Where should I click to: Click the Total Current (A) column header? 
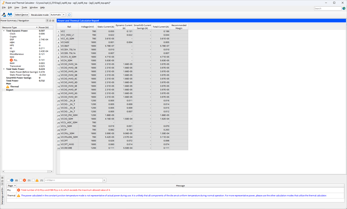(x=161, y=27)
